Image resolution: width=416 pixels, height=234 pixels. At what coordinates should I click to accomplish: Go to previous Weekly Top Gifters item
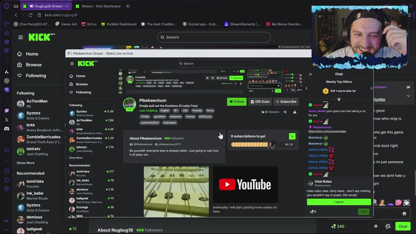point(306,88)
